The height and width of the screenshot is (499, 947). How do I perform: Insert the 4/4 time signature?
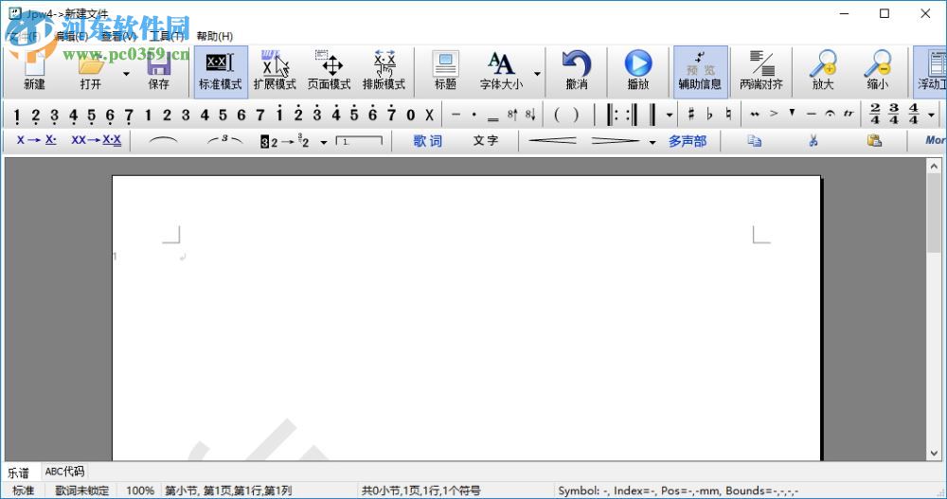click(913, 115)
